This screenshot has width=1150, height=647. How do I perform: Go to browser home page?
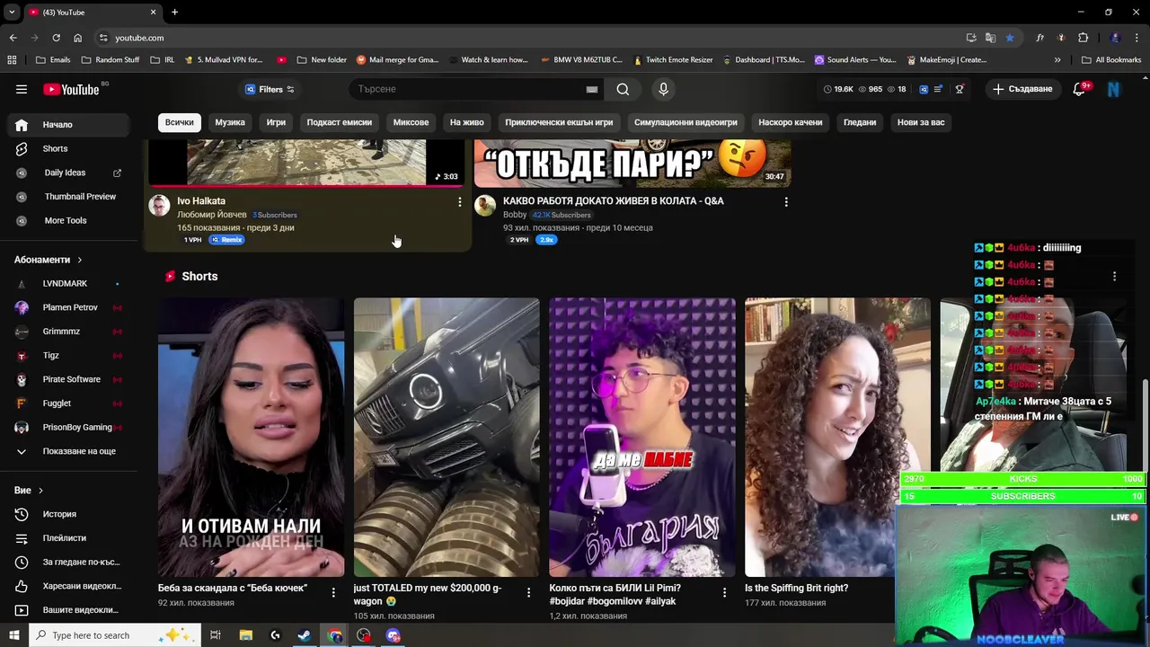tap(77, 38)
